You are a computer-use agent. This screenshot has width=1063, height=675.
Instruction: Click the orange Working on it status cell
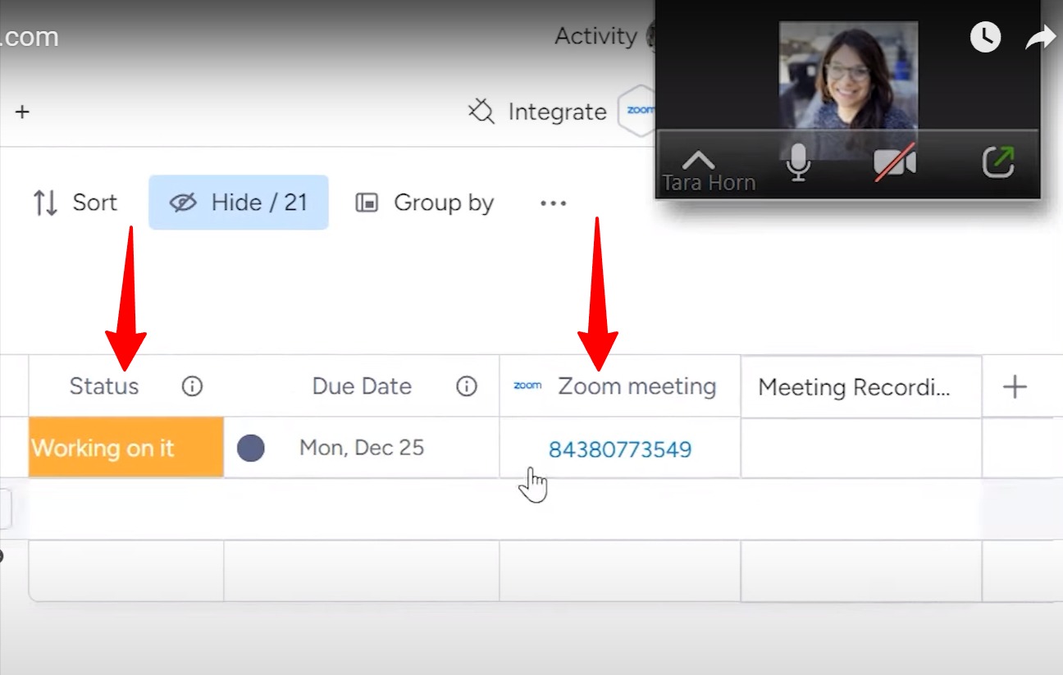coord(125,447)
